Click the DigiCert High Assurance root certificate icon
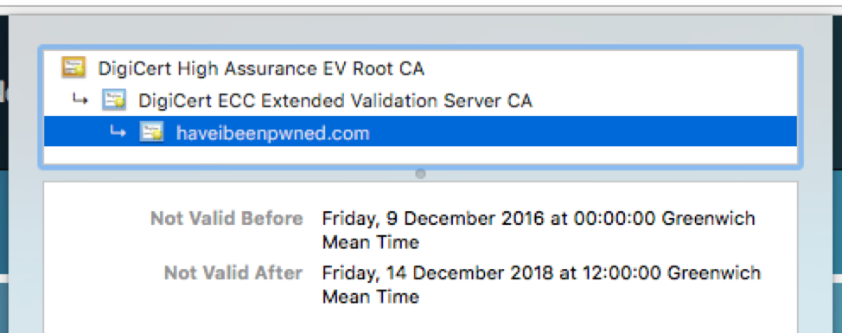The height and width of the screenshot is (333, 842). 73,67
